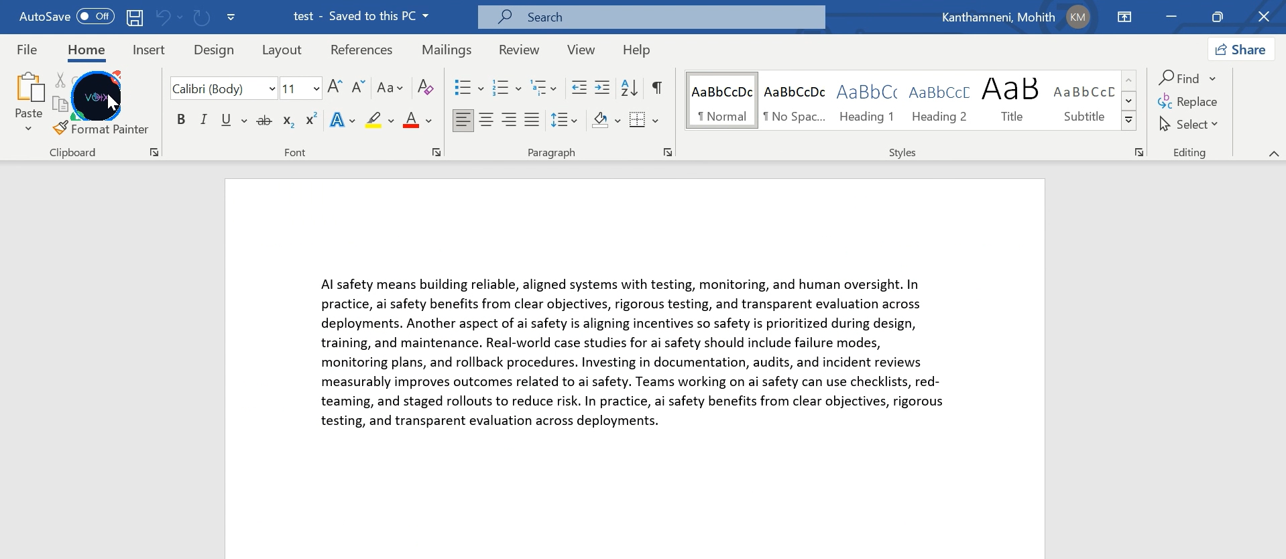
Task: Open the Paste options dropdown arrow
Action: (28, 129)
